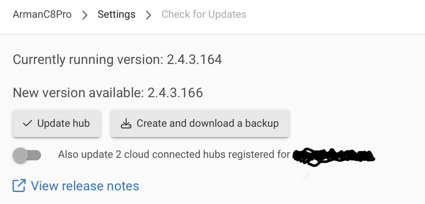
Task: Click the download tray icon for backup
Action: tap(126, 123)
